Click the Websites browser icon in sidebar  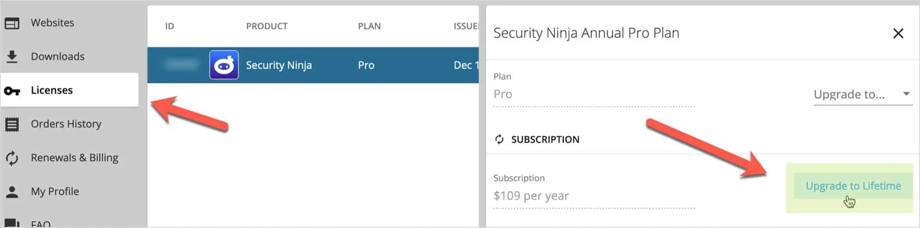(12, 23)
